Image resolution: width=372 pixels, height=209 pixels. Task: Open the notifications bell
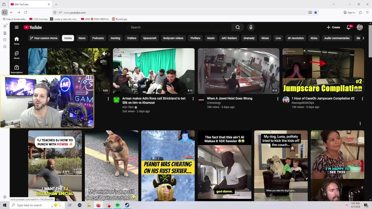[348, 27]
